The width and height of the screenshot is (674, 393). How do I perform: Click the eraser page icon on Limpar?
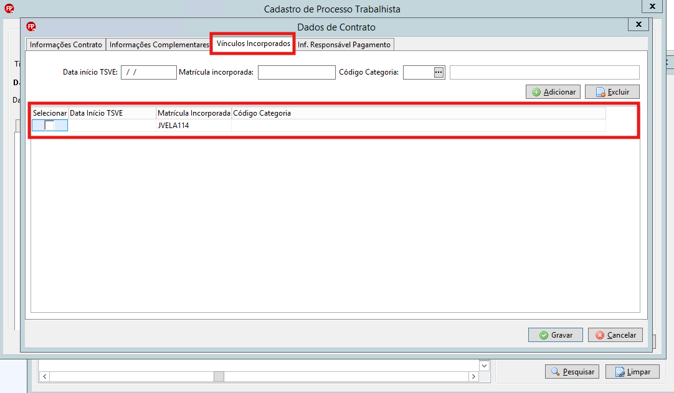(620, 372)
